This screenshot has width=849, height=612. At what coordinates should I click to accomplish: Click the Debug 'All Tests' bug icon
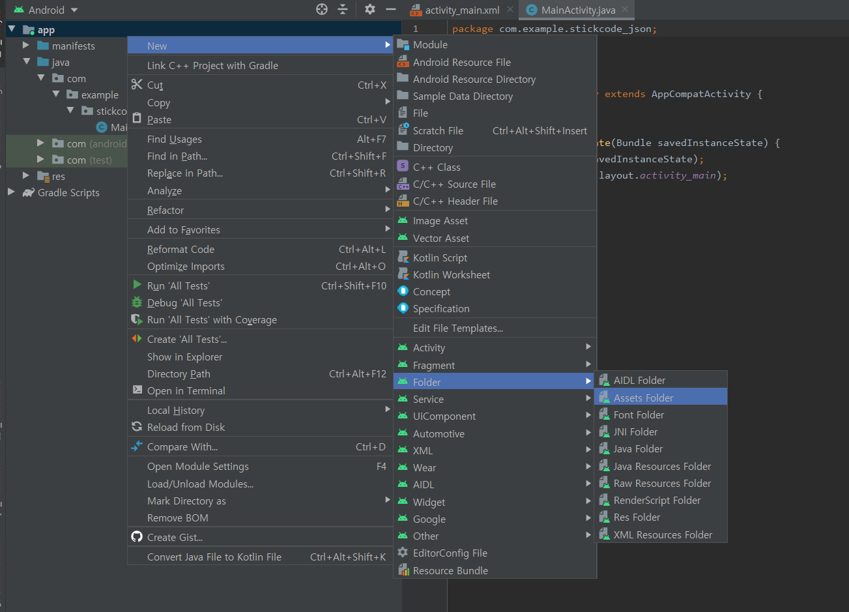click(137, 302)
